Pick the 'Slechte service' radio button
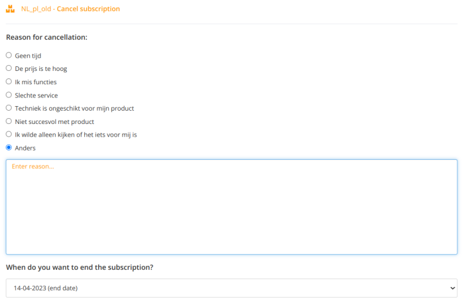Screen dimensions: 462x301 click(x=9, y=95)
